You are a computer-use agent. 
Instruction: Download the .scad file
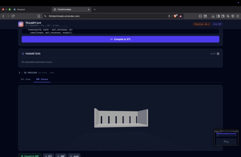74,156
